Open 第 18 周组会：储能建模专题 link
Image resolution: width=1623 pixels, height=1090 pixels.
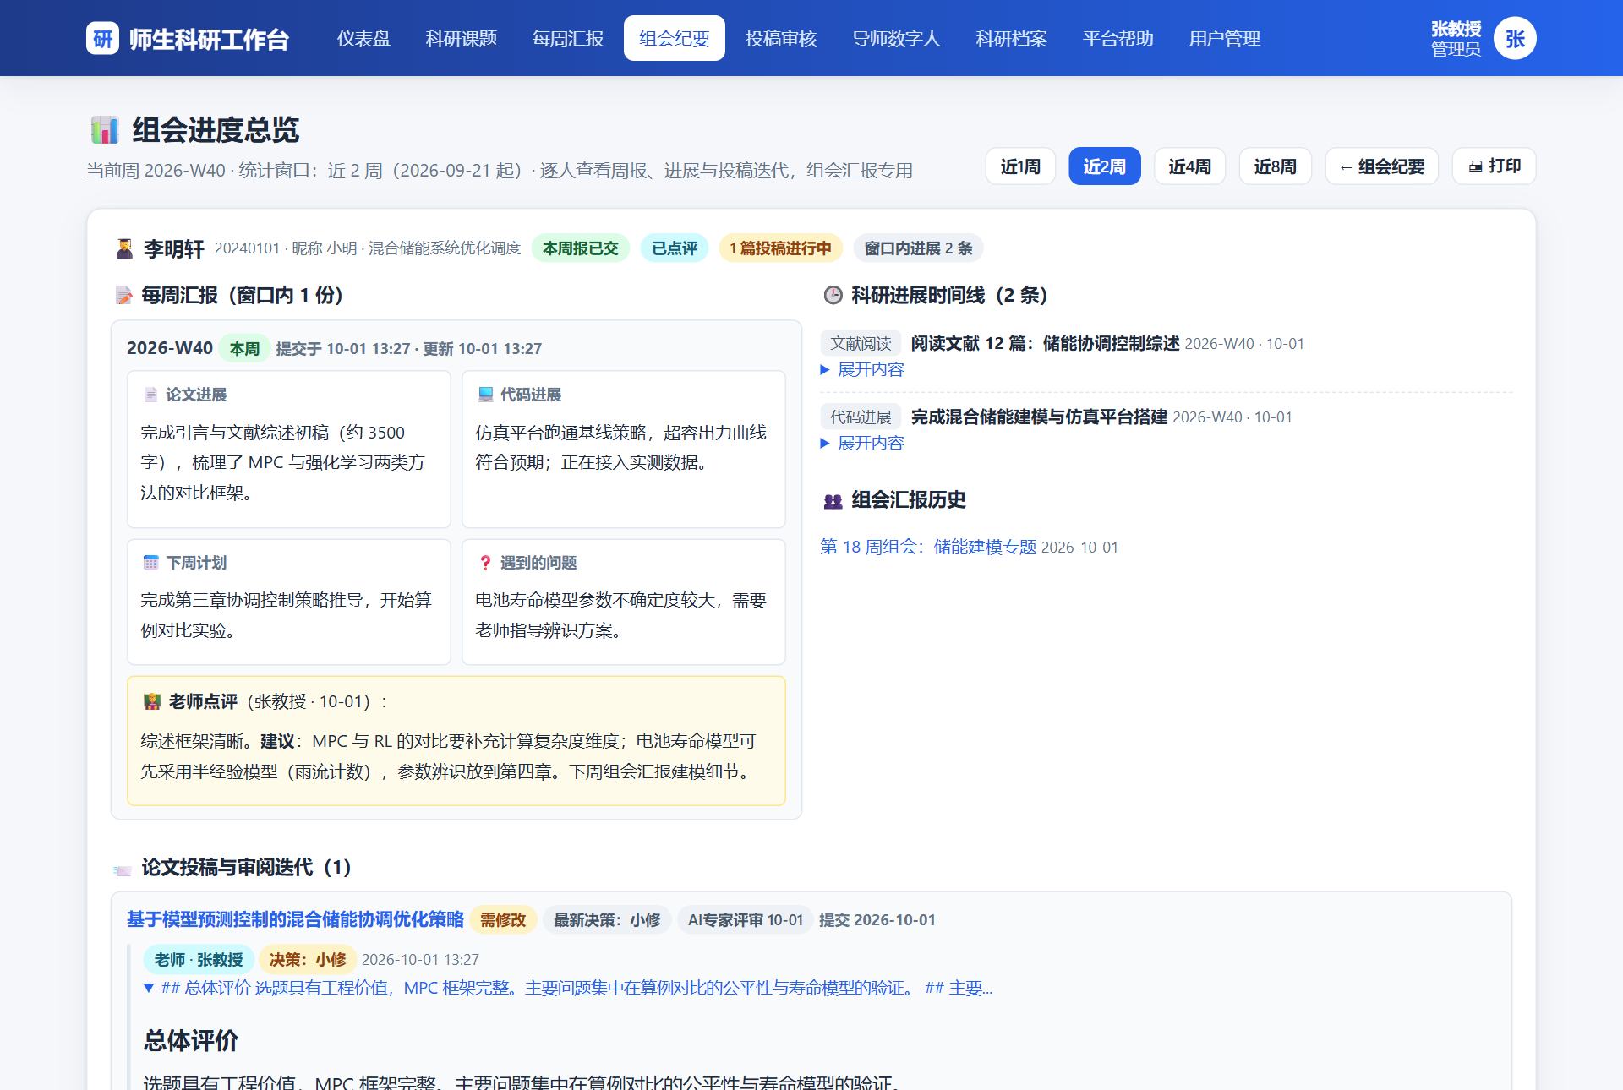tap(928, 547)
